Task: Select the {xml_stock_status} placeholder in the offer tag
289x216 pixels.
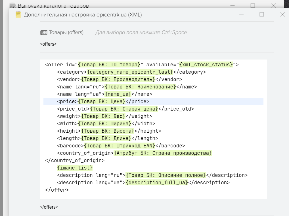Action: click(206, 65)
